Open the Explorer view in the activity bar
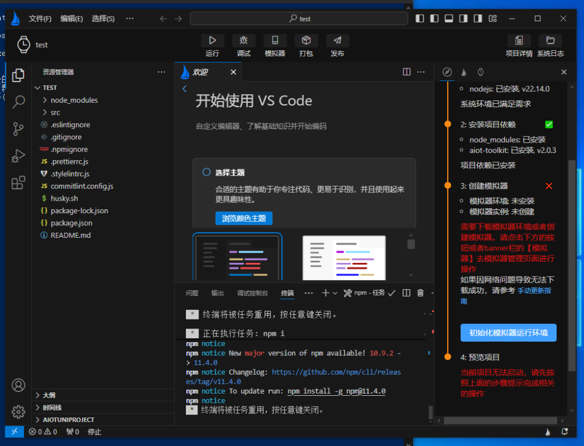 [18, 75]
